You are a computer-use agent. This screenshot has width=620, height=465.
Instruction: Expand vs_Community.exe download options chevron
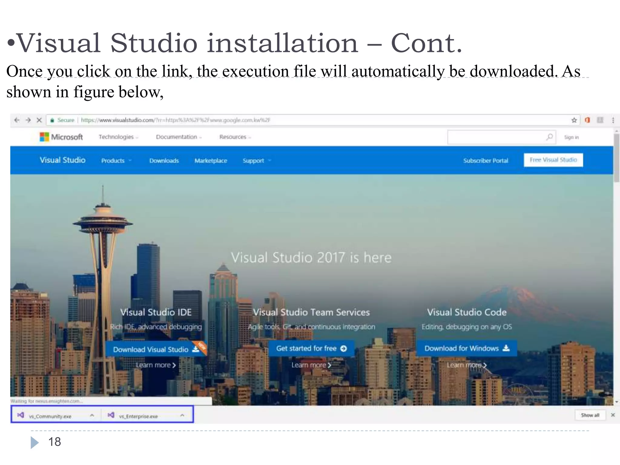pyautogui.click(x=92, y=416)
